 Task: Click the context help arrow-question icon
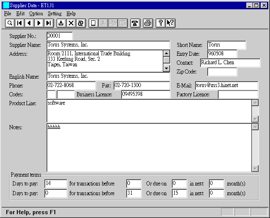point(170,23)
